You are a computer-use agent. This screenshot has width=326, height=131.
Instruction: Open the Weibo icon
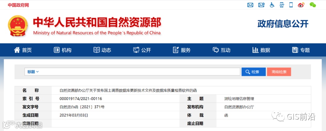tap(301, 5)
